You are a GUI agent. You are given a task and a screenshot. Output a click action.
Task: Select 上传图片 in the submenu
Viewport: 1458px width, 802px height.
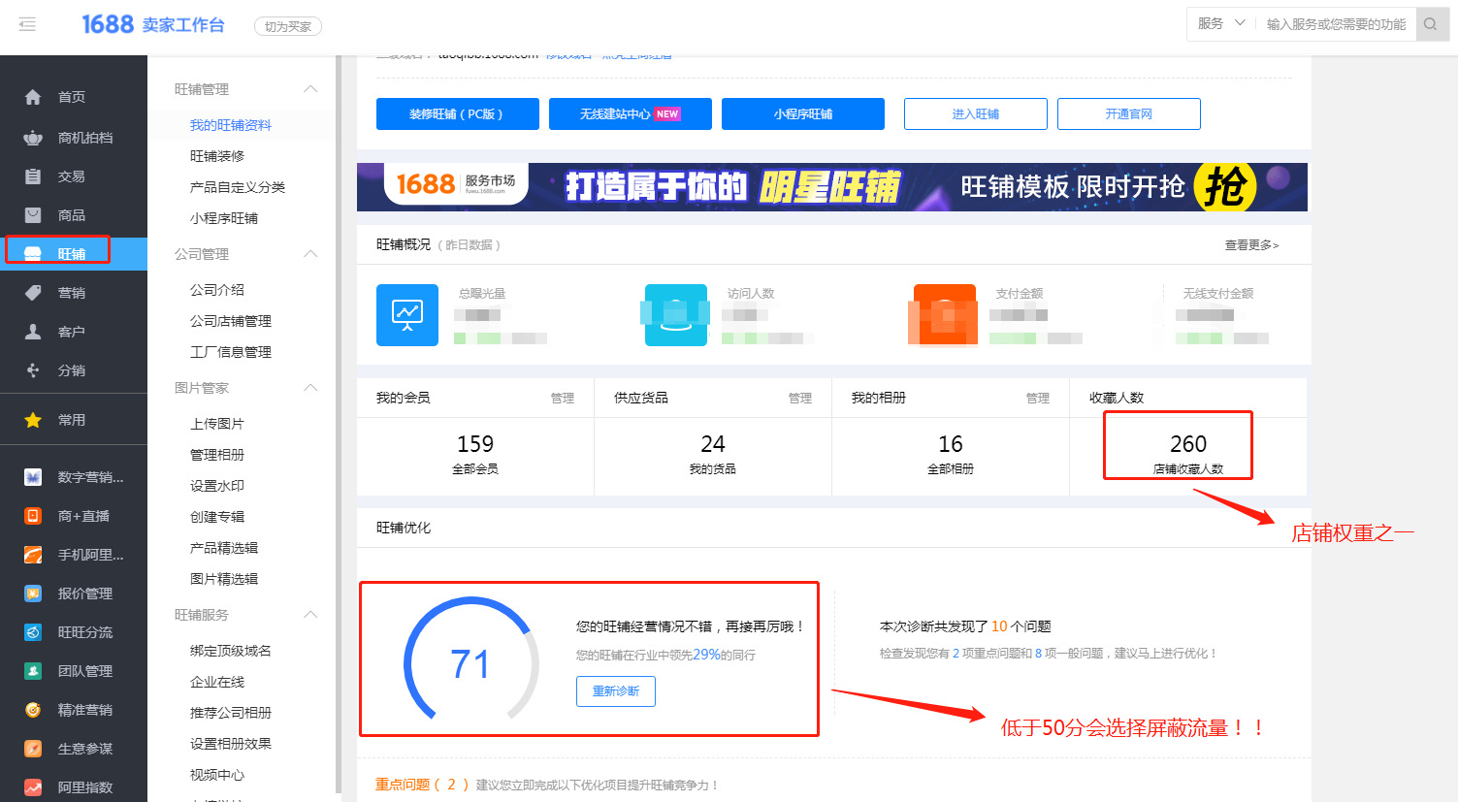[217, 424]
